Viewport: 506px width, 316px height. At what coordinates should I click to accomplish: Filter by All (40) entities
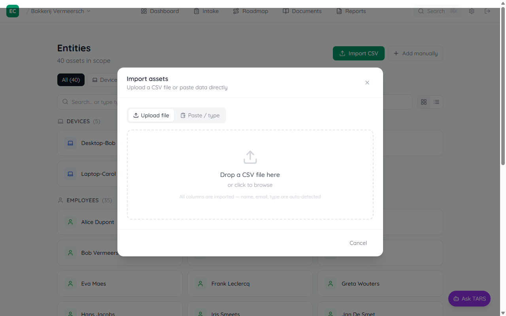coord(71,80)
